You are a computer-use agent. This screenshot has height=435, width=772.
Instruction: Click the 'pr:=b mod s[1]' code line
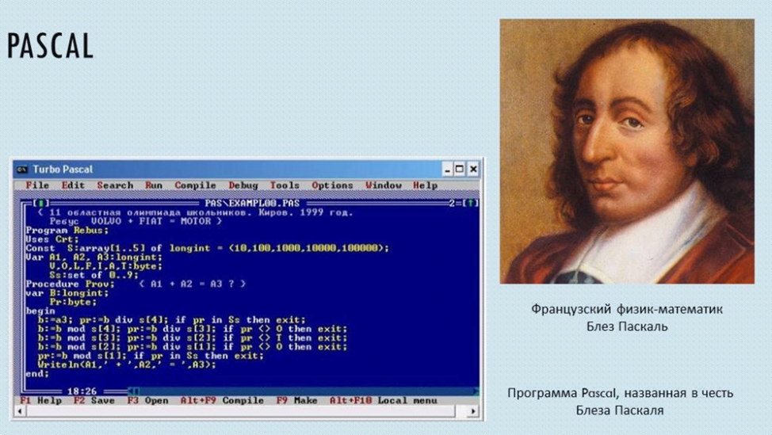point(151,356)
